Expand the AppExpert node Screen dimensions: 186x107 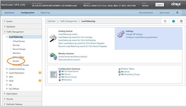pos(5,27)
